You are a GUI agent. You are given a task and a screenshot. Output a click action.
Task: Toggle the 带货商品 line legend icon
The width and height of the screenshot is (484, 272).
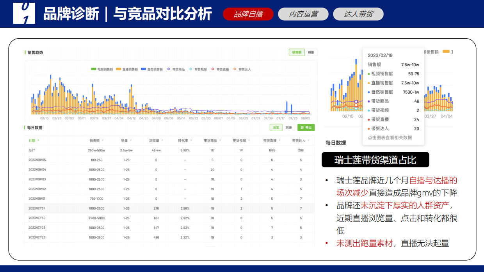(x=169, y=69)
